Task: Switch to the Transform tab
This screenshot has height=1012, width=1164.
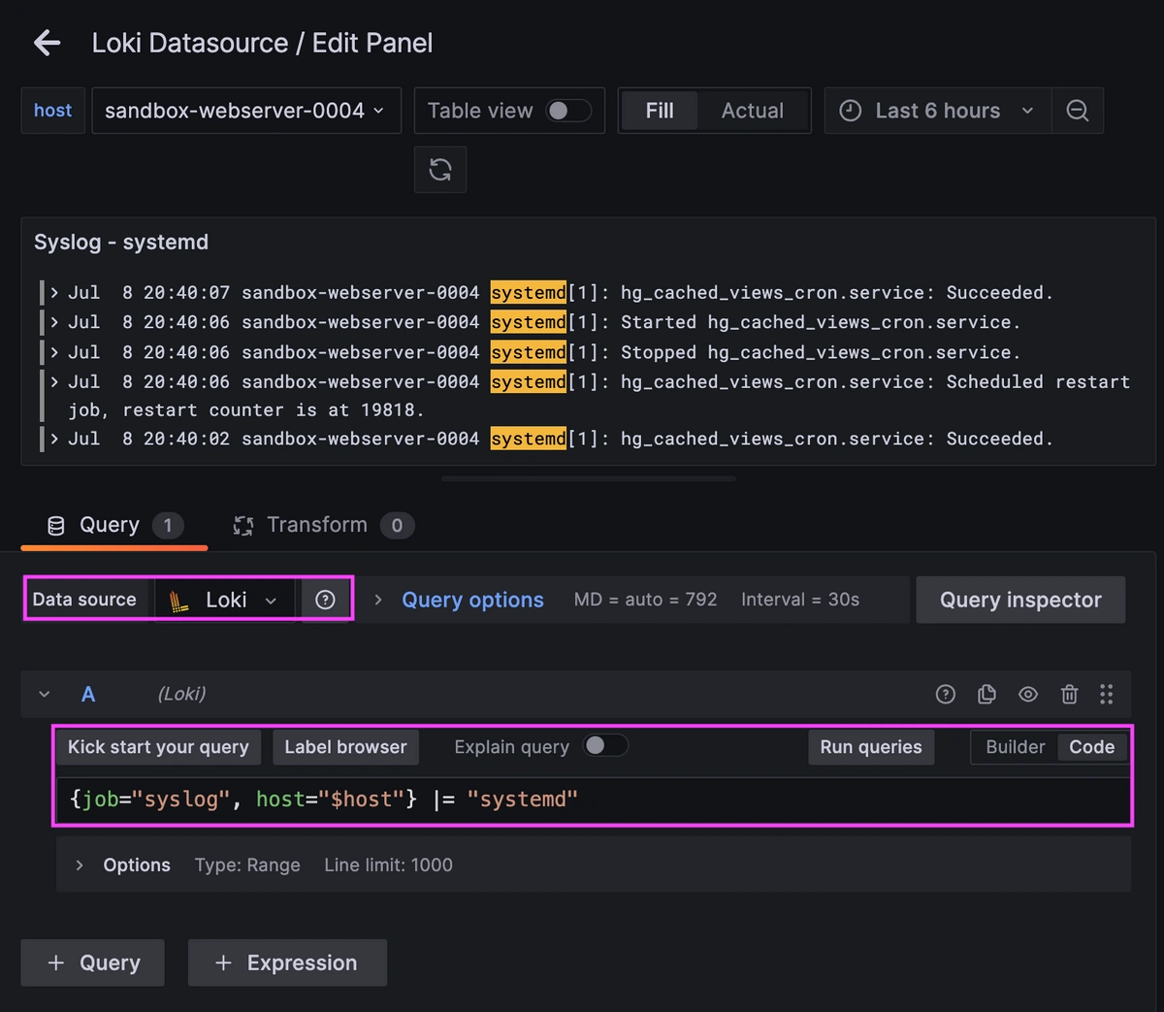Action: pos(324,525)
